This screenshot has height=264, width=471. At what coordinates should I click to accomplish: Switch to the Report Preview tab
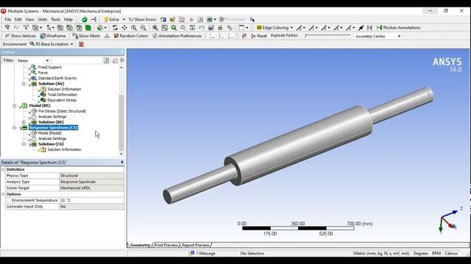pos(196,245)
